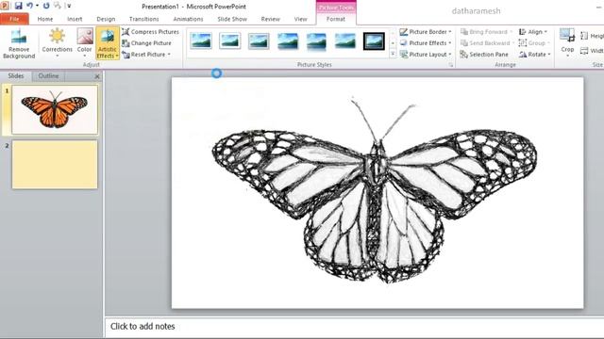This screenshot has width=604, height=339.
Task: Apply the fifth picture style thumbnail
Action: 316,40
